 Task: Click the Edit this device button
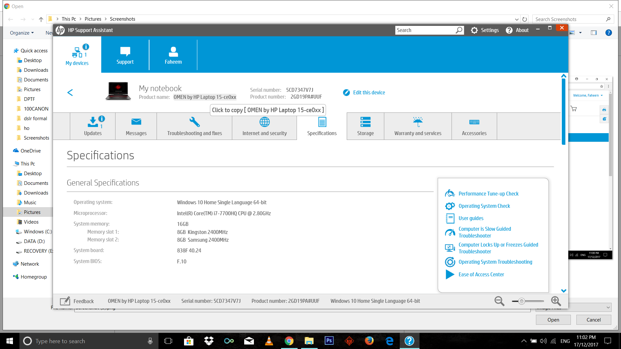[364, 92]
